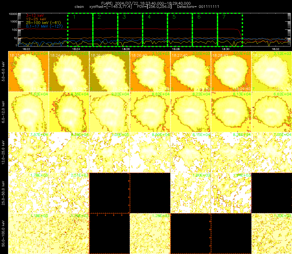Open 12-25 keV image with peak 7.05E+04
The image size is (292, 254).
pyautogui.click(x=272, y=153)
